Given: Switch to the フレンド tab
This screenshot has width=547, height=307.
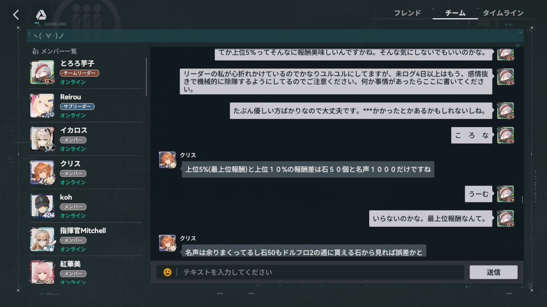Looking at the screenshot, I should point(407,13).
